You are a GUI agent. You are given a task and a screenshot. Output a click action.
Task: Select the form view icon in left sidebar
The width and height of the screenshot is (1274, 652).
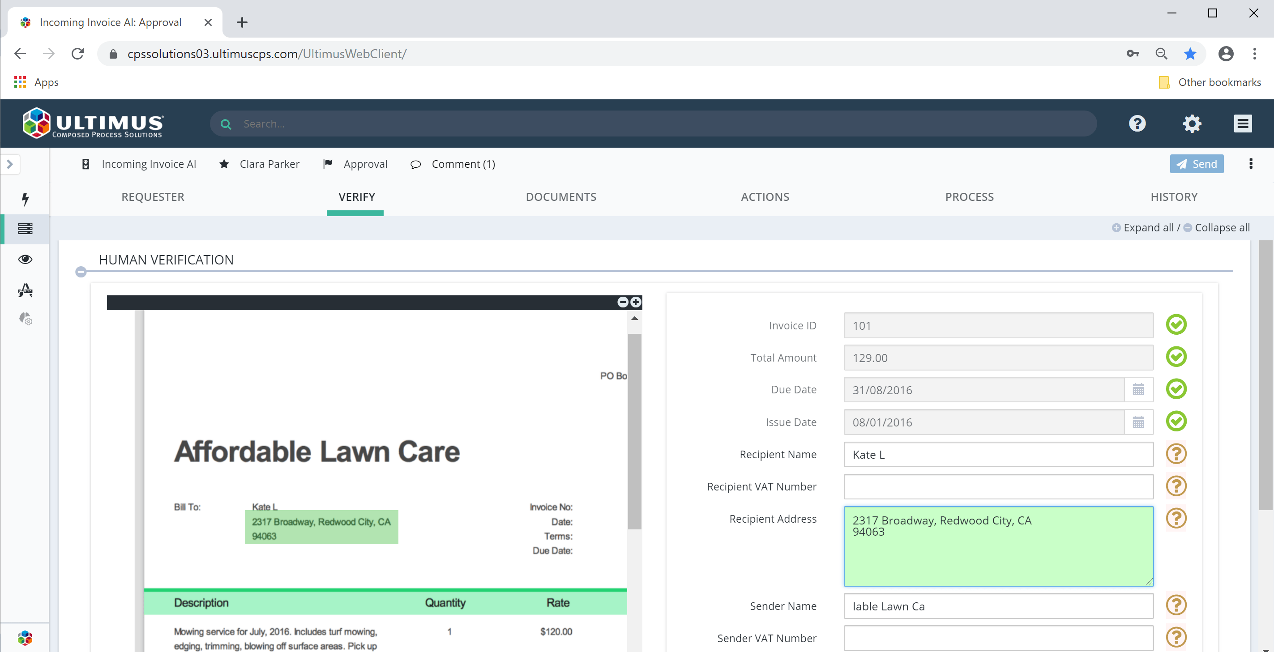[25, 229]
